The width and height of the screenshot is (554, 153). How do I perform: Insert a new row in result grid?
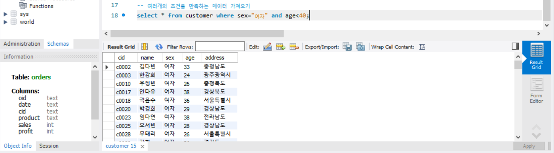click(x=281, y=47)
